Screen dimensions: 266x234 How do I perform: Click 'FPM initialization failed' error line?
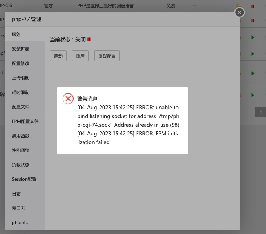(x=128, y=138)
